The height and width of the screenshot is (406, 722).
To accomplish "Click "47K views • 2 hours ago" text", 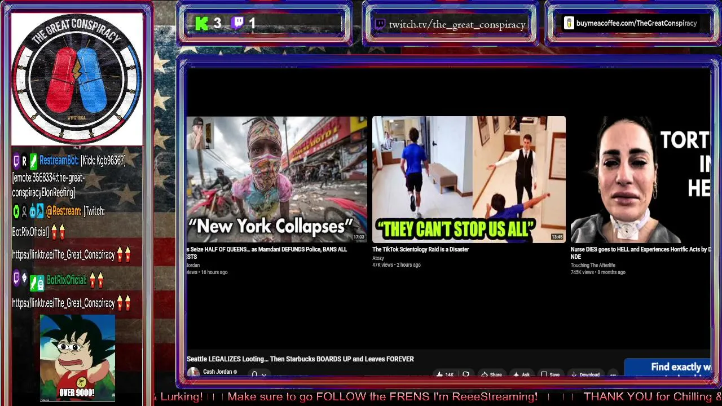I will [396, 265].
